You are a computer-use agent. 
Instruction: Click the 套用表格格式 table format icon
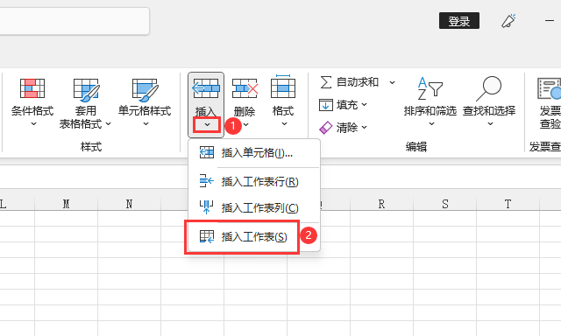(x=86, y=89)
